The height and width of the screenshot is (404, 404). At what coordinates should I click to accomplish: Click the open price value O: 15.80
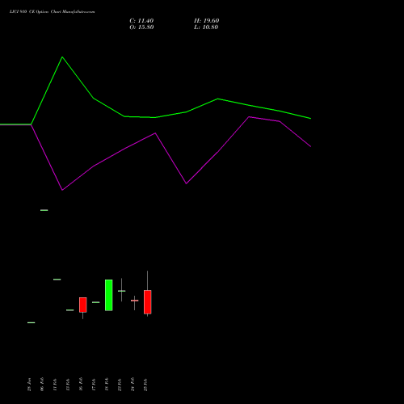click(x=141, y=27)
